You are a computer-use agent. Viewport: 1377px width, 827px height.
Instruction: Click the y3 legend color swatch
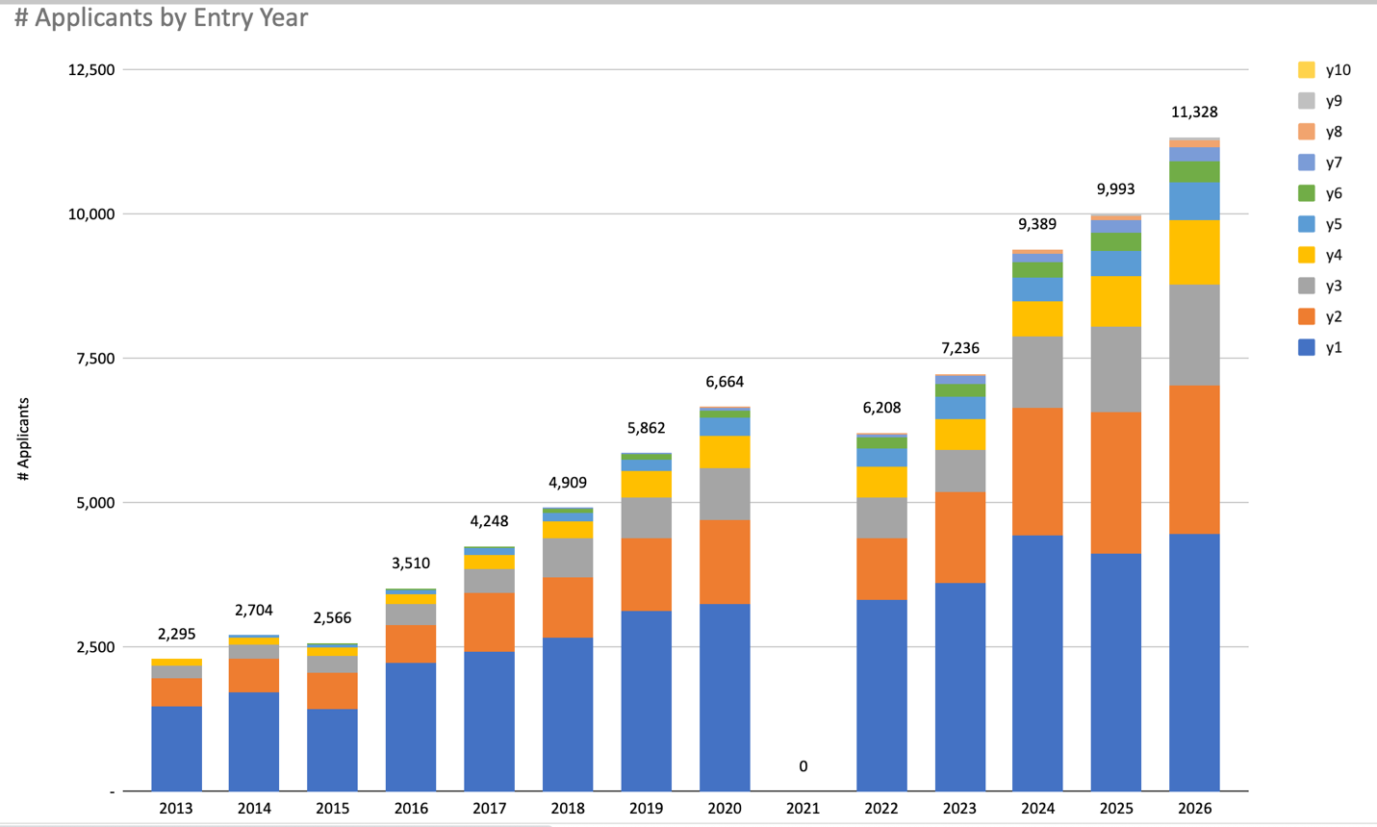pyautogui.click(x=1306, y=286)
